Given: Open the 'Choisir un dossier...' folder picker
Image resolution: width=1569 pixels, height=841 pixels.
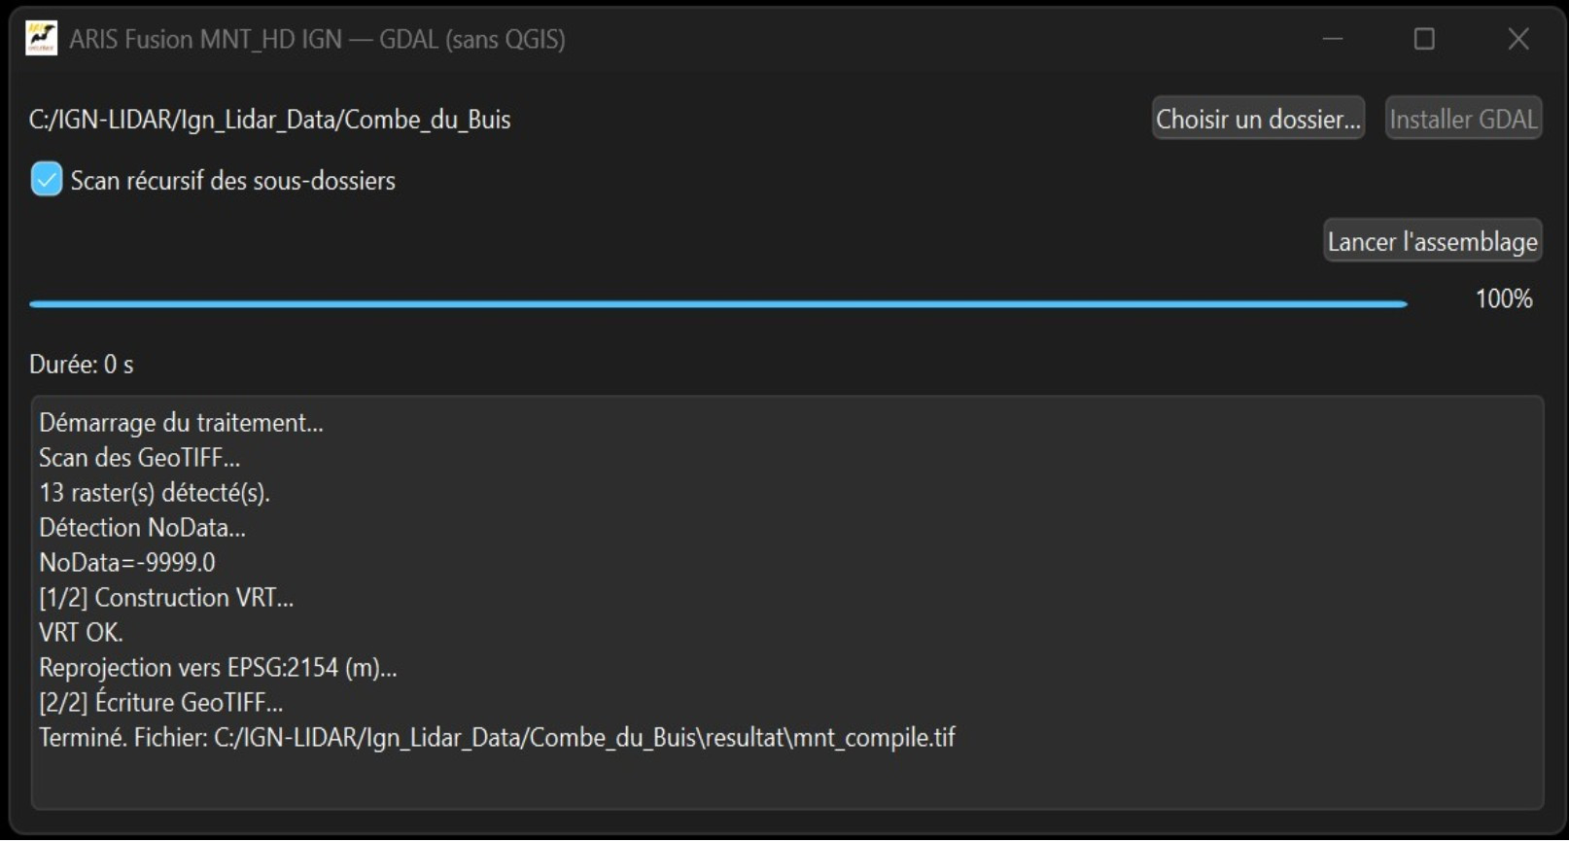Looking at the screenshot, I should [1258, 119].
